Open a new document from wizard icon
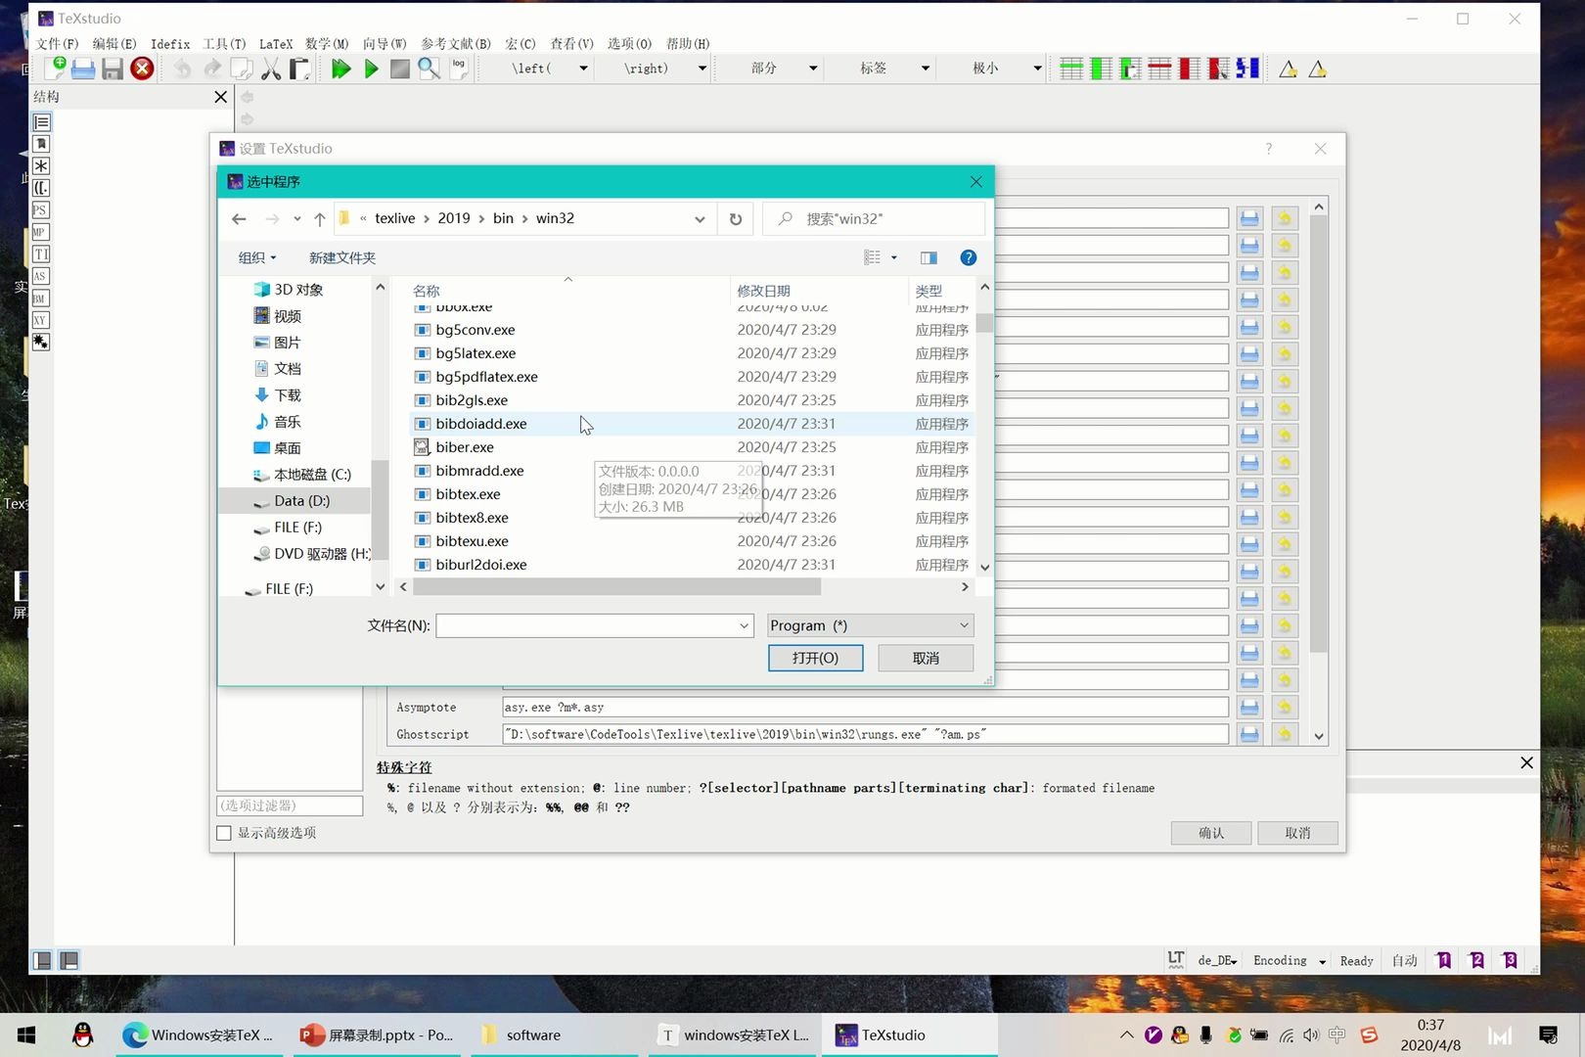 pos(56,69)
